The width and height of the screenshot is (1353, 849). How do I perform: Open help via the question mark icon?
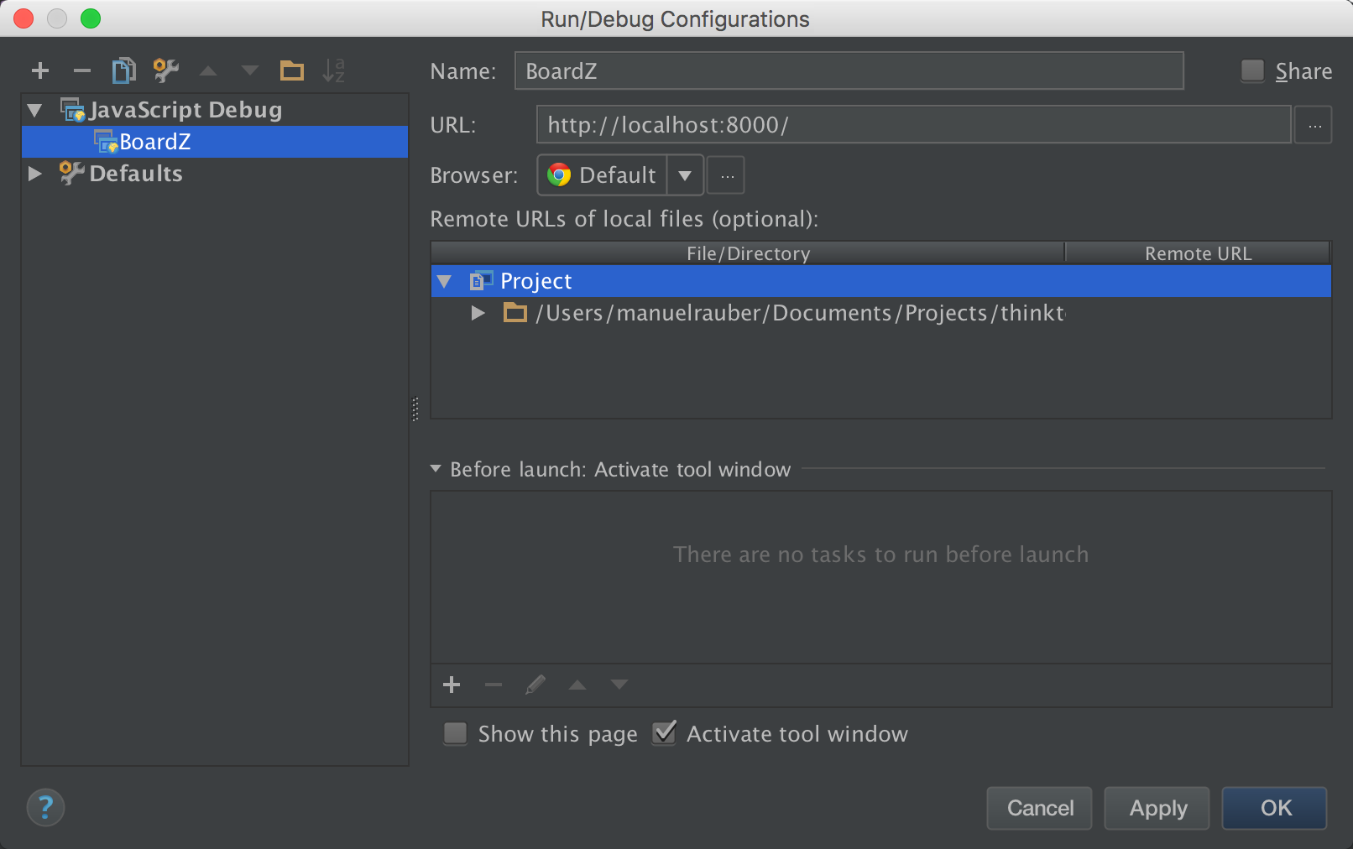tap(45, 807)
